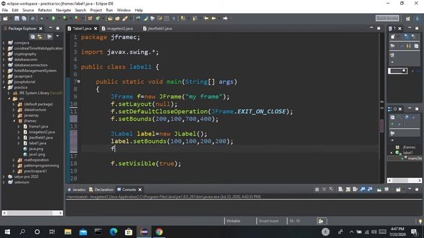Viewport: 424px width, 238px height.
Task: Open Windows Start menu
Action: [7, 232]
